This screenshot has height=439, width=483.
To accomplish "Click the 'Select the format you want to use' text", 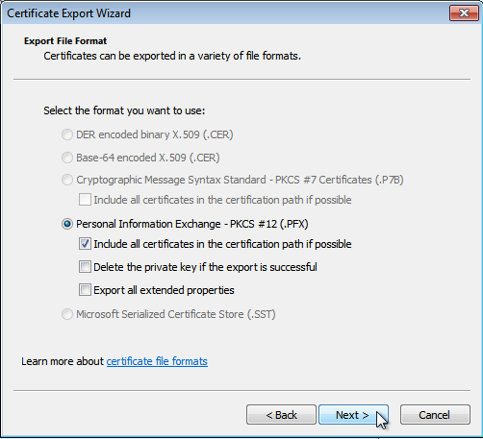I will (x=124, y=110).
